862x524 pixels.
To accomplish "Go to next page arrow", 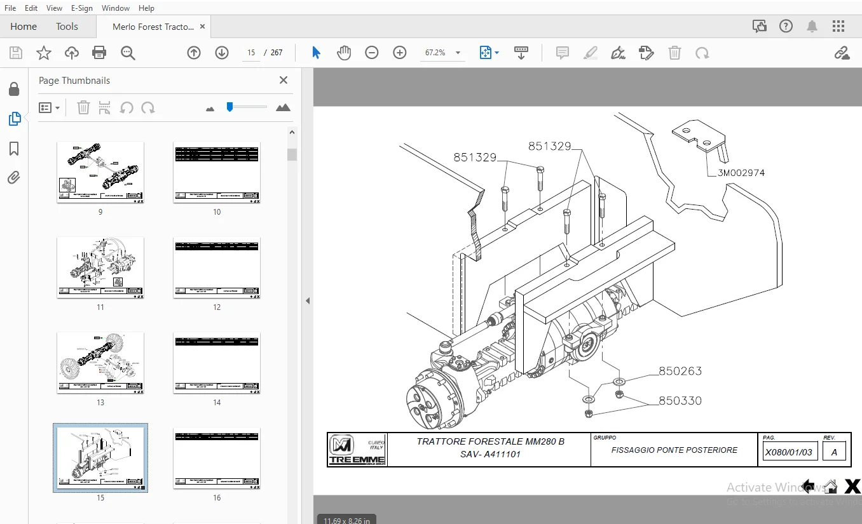I will point(222,53).
